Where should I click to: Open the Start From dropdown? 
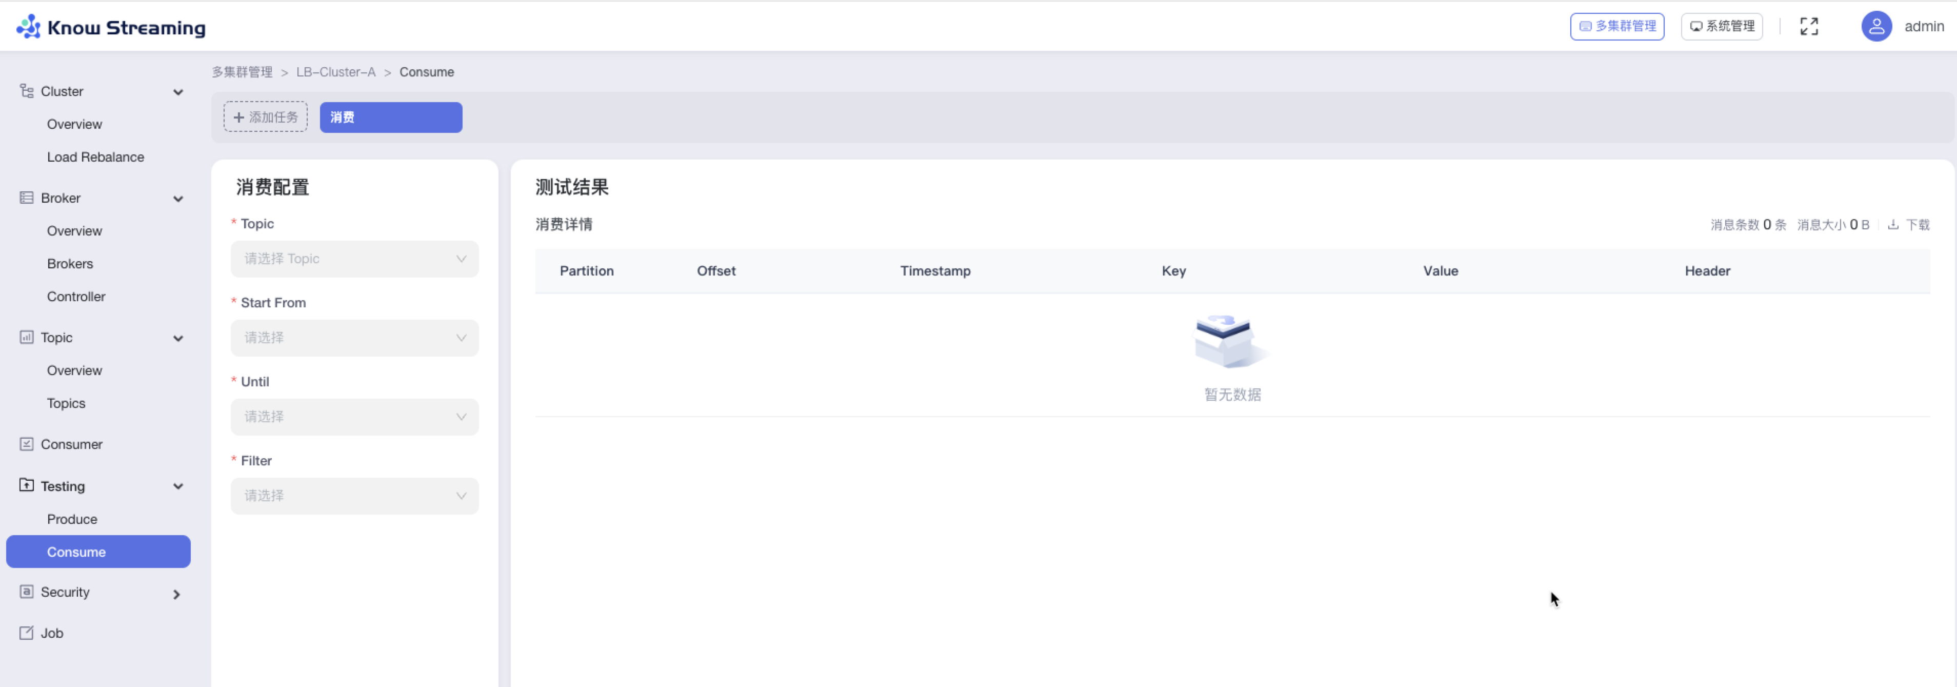354,338
